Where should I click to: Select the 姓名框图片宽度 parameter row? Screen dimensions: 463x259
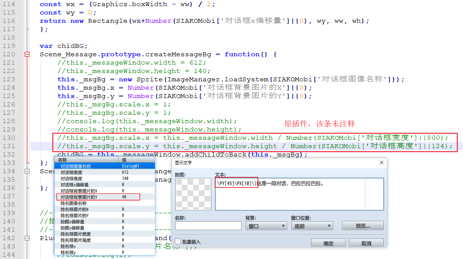pyautogui.click(x=105, y=234)
